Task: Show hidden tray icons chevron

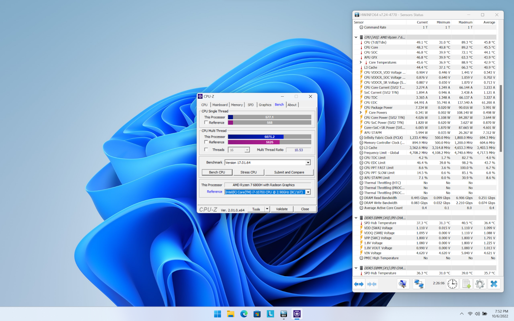Action: [462, 314]
